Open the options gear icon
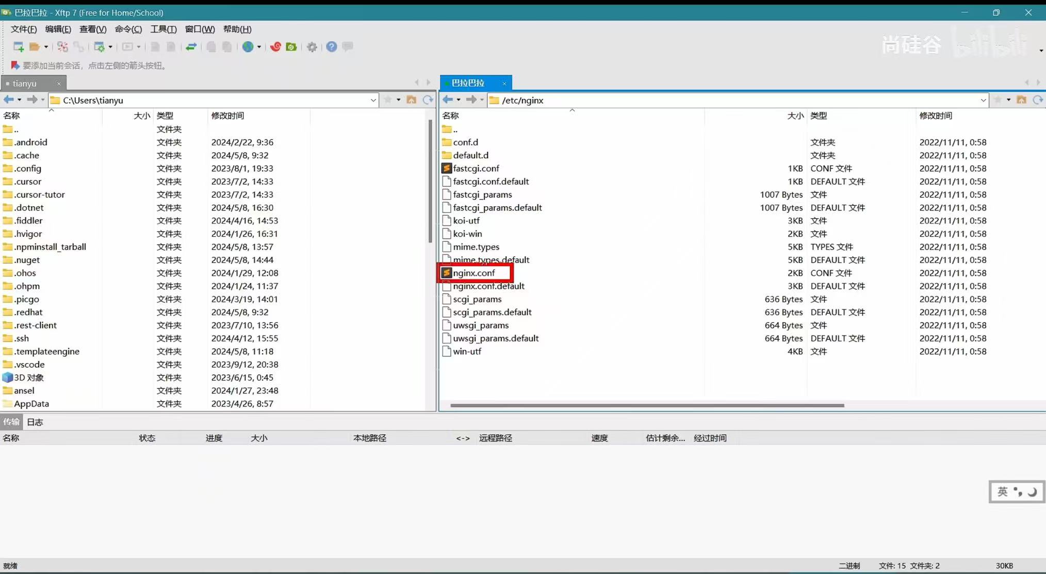The image size is (1046, 574). (x=312, y=47)
